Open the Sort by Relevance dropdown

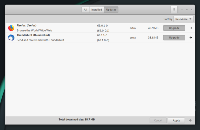[x=183, y=19]
